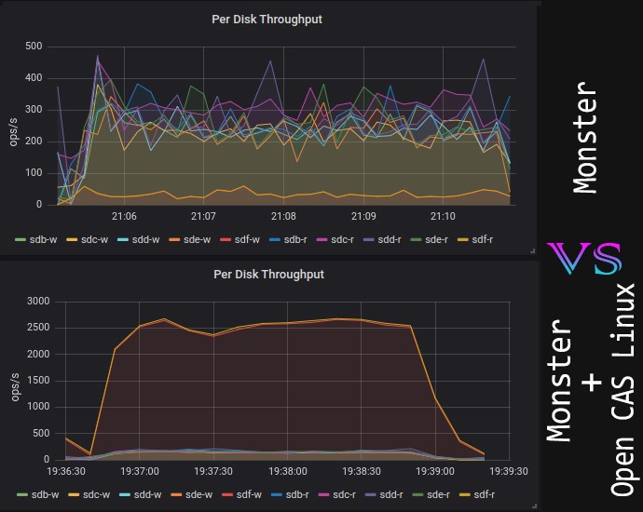Click sdb-r color swatch in bottom legend
The width and height of the screenshot is (643, 512).
pos(277,495)
